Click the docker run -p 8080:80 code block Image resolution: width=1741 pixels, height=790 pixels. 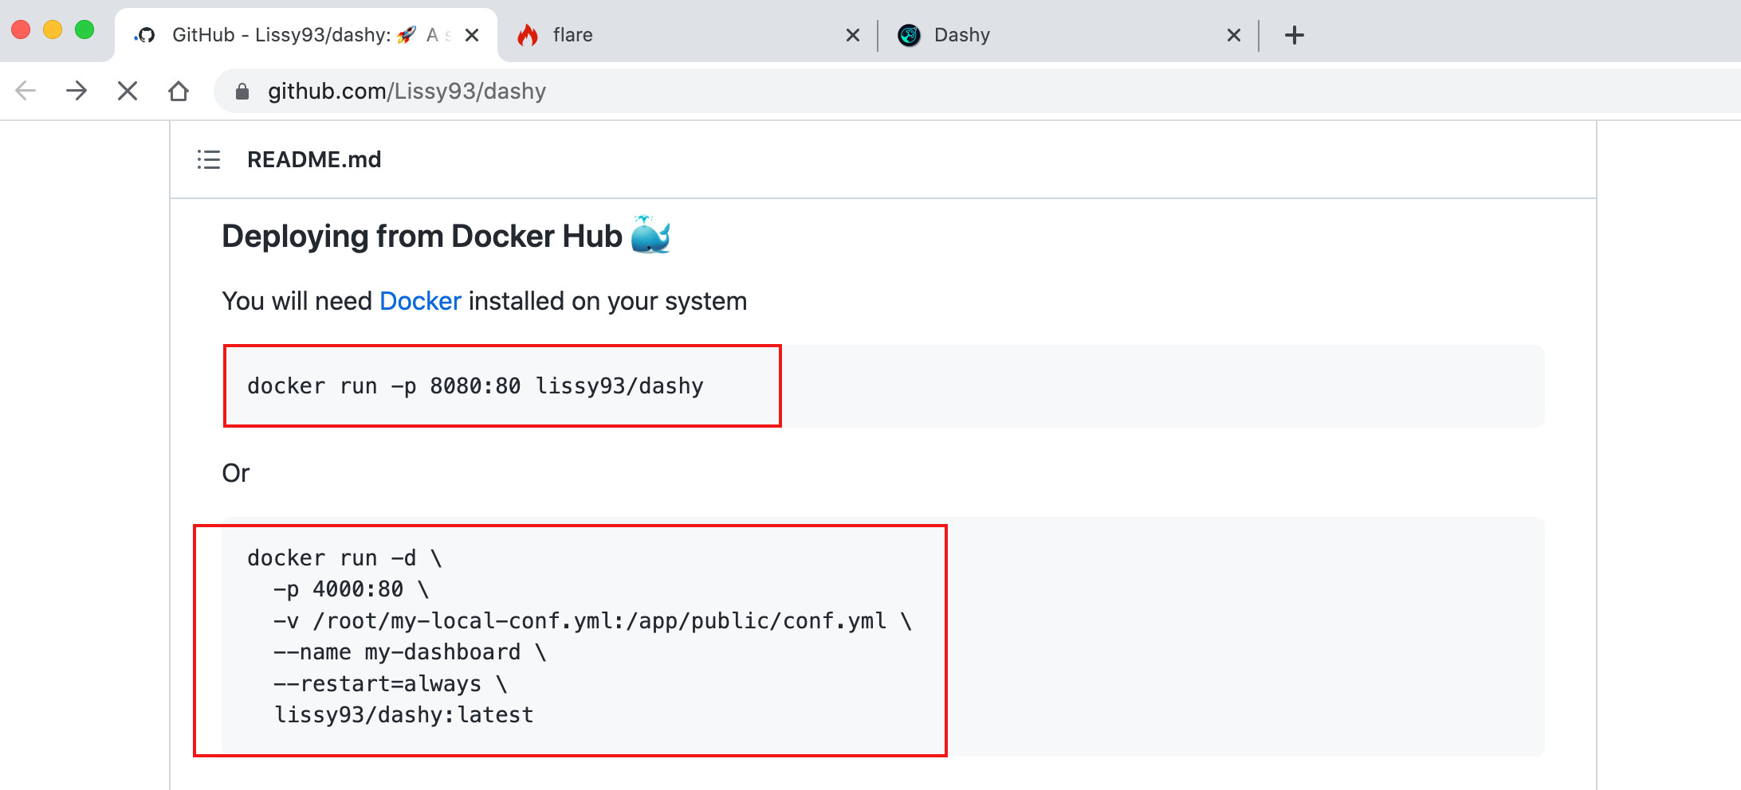pyautogui.click(x=475, y=386)
